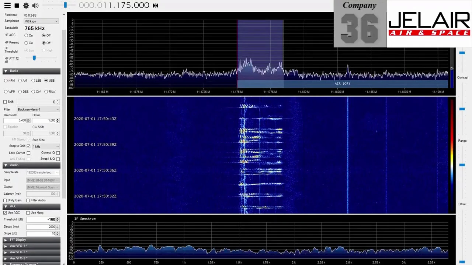
Task: Click the filter Order 1,000 field
Action: pos(45,120)
